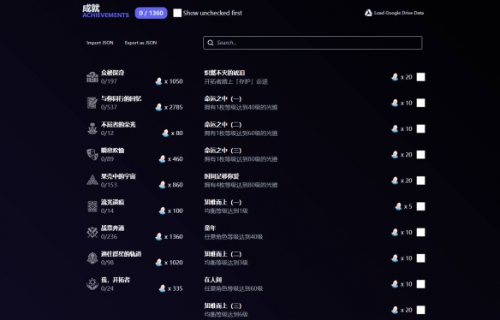
Task: Check the first achievement with x 20 reward
Action: 420,77
